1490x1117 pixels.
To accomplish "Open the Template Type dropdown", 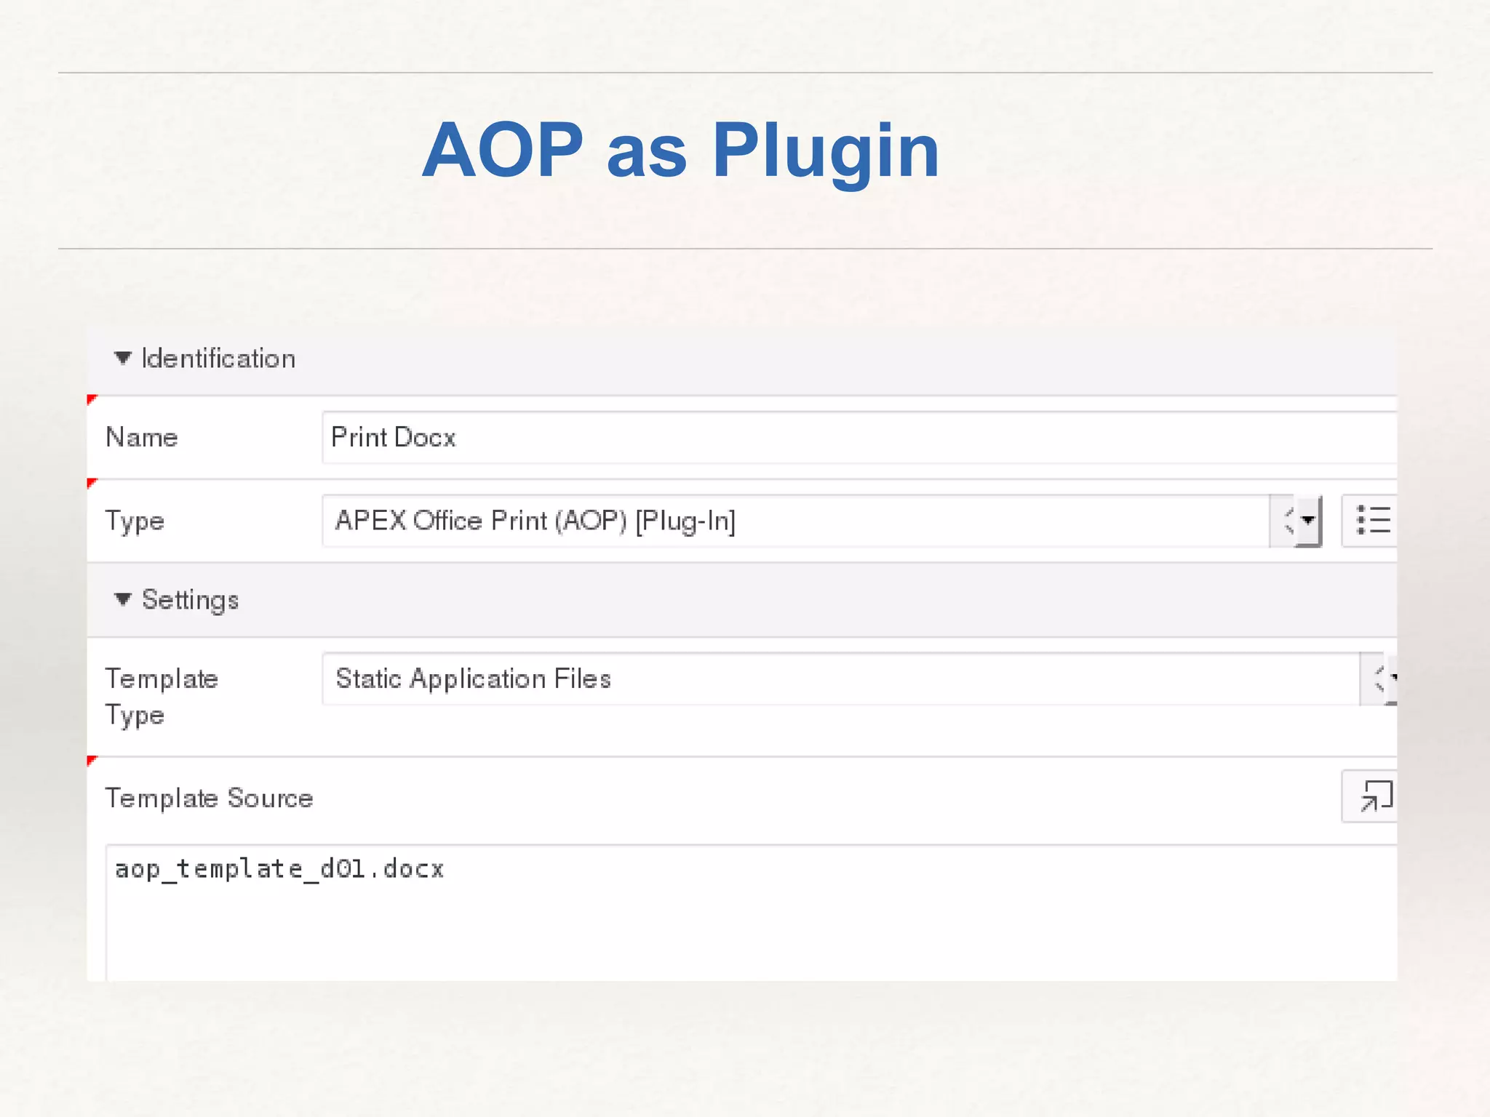I will [859, 678].
